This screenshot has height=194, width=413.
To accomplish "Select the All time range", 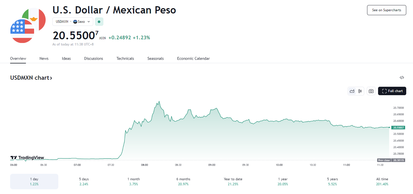I will coord(382,181).
